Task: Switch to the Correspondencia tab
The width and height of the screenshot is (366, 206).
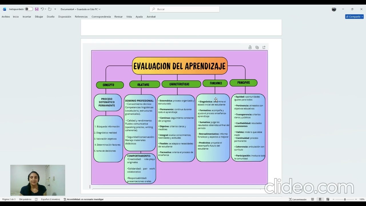Action: coord(101,17)
